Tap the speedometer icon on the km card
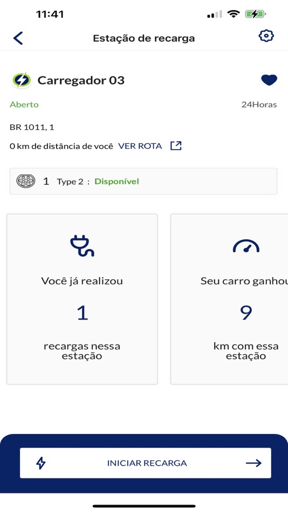The width and height of the screenshot is (288, 512). click(x=246, y=246)
